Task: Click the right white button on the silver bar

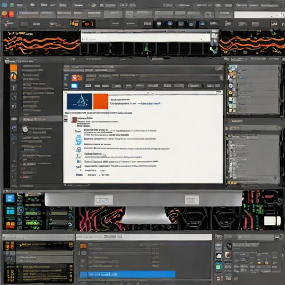Action: (191, 200)
